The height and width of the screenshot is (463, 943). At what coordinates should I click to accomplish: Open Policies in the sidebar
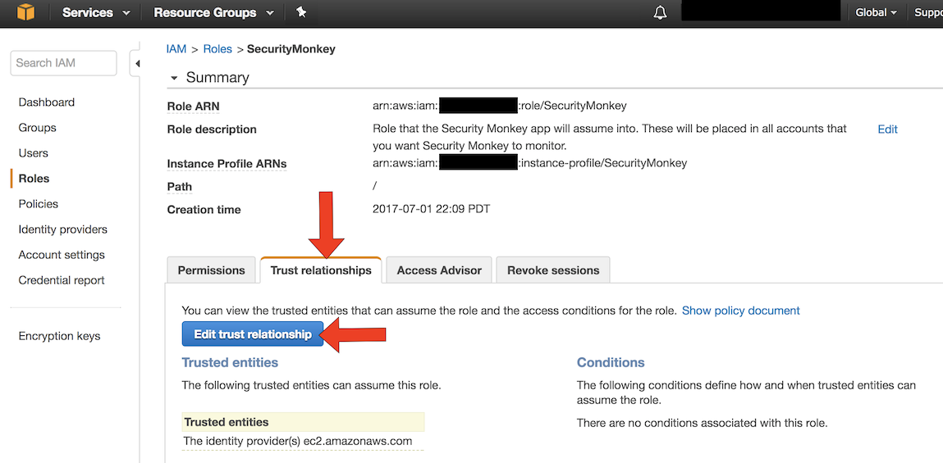click(39, 204)
